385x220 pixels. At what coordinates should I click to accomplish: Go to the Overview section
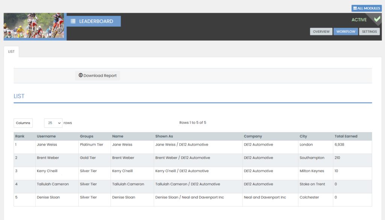(x=321, y=32)
